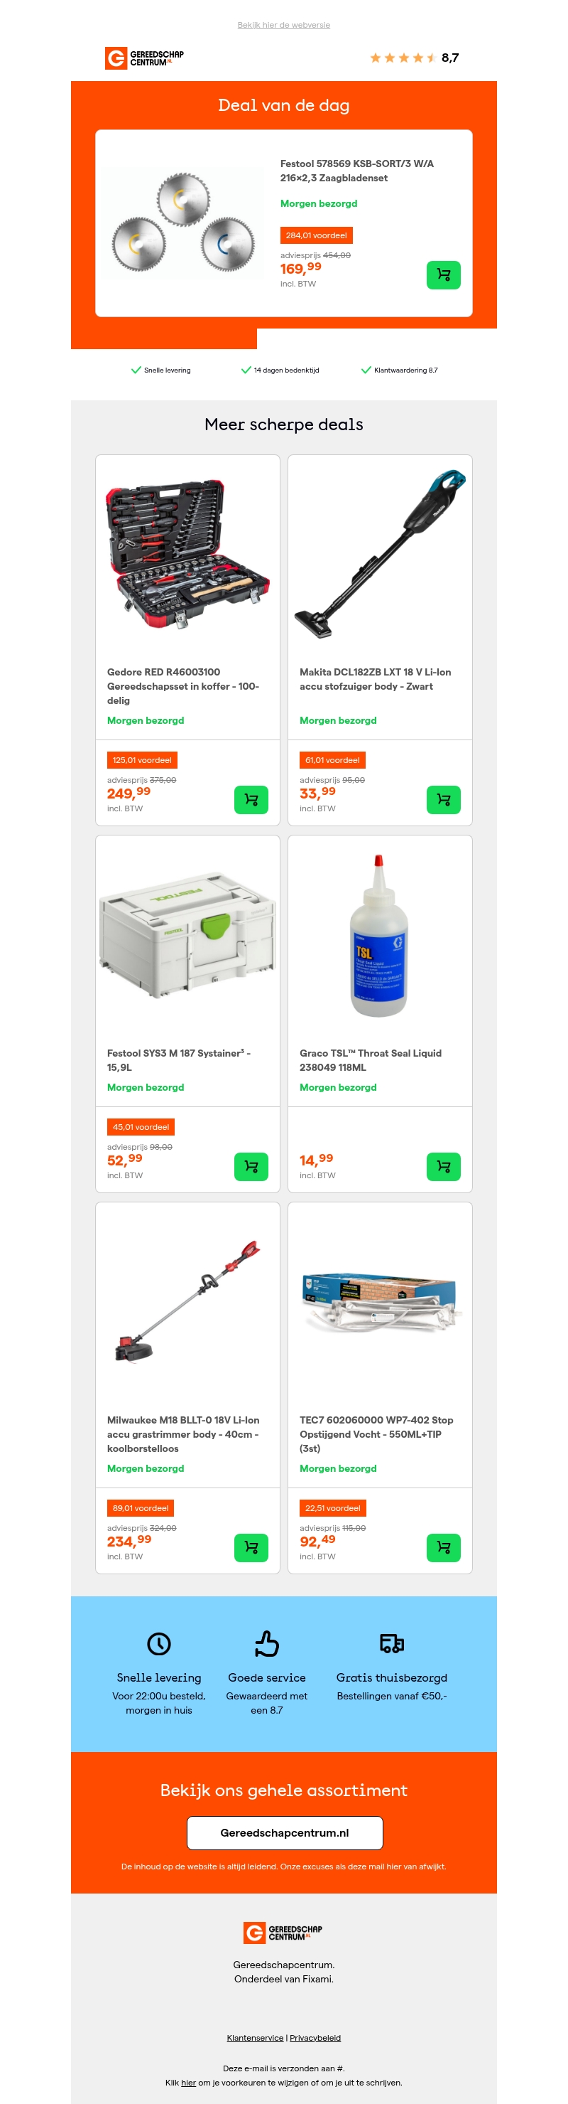The width and height of the screenshot is (568, 2104).
Task: Open the Festool saw blades product image
Action: click(x=184, y=222)
